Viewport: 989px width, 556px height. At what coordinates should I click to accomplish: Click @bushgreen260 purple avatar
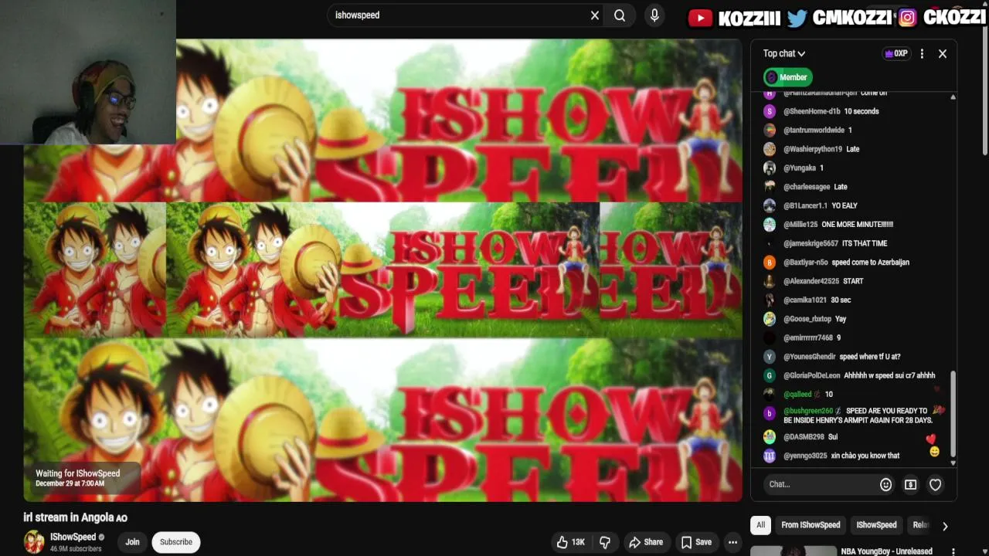tap(770, 413)
